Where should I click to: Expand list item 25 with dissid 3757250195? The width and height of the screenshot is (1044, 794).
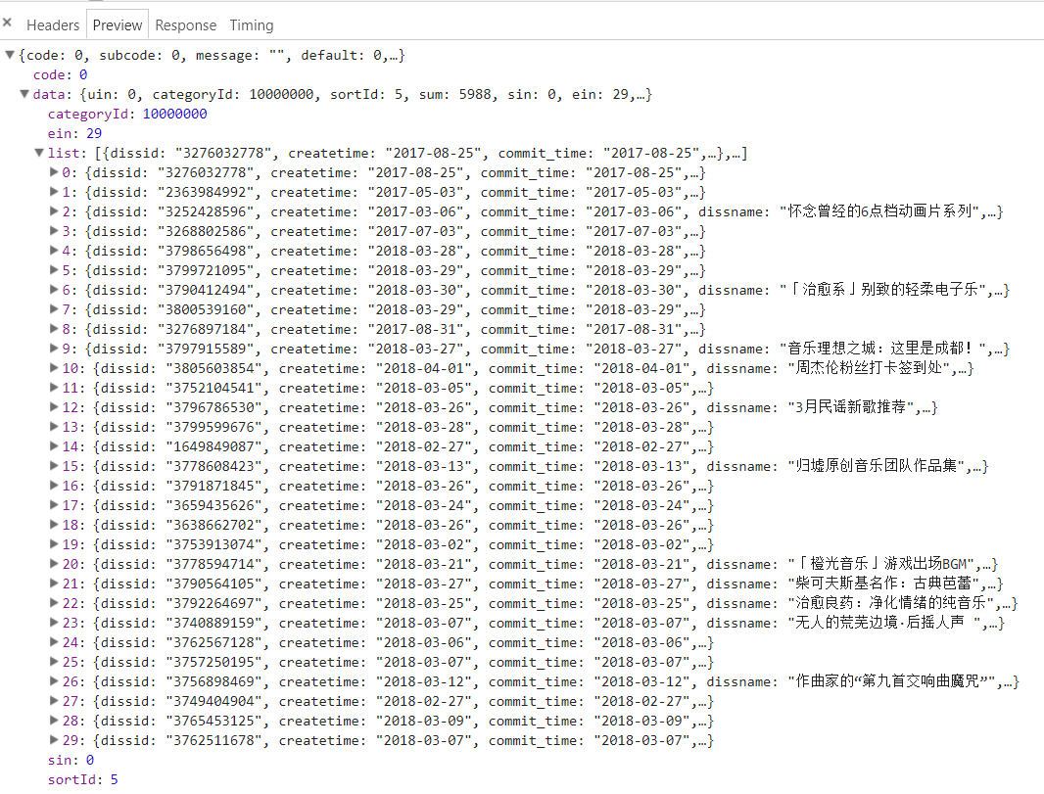[54, 662]
